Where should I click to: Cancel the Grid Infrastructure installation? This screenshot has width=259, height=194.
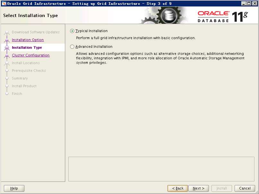[245, 188]
